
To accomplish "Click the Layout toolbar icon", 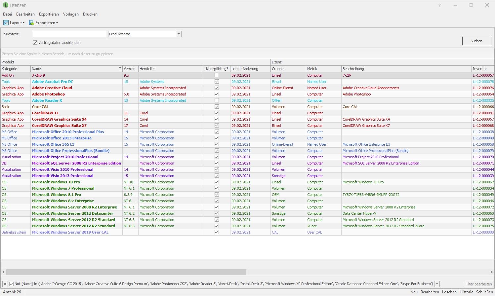I will click(x=6, y=23).
